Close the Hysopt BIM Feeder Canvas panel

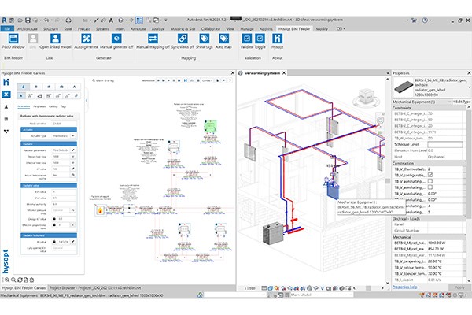point(232,73)
